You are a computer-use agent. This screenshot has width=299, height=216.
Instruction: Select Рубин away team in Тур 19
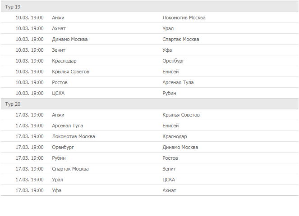pos(170,93)
